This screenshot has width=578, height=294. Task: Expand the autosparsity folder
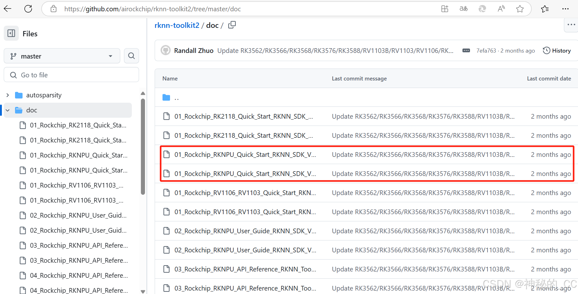click(8, 95)
